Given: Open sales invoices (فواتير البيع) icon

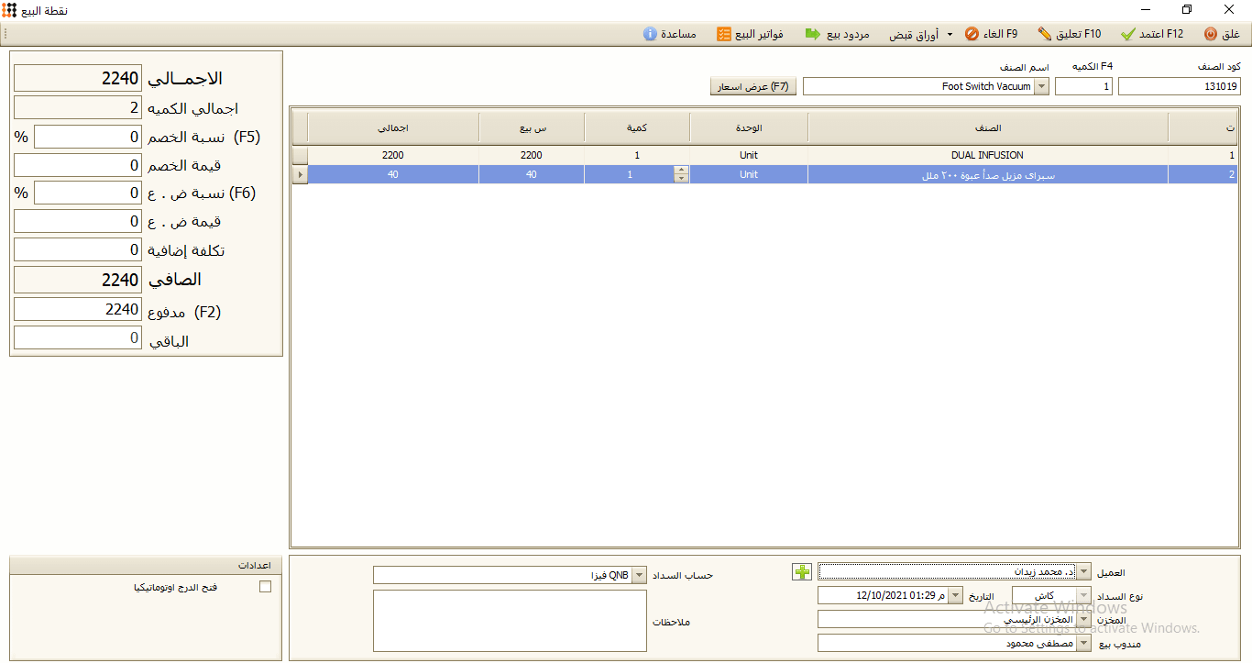Looking at the screenshot, I should [x=723, y=34].
